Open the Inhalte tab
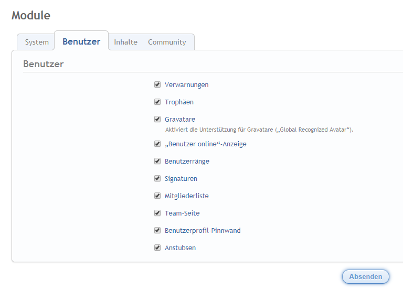This screenshot has height=290, width=403. [125, 42]
